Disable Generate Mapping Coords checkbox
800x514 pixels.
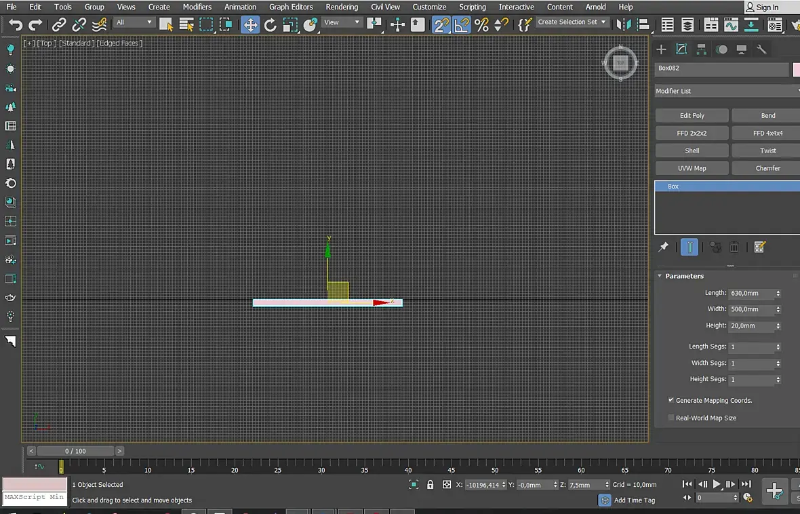coord(671,401)
